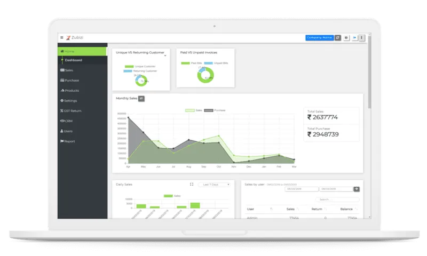Click the blue flag icon in top bar
Screen dimensions: 427x256
point(354,37)
